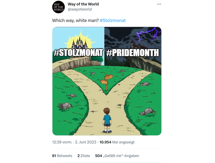
Task: Open the blue #Stolzmonat hashtag link
Action: (113, 20)
